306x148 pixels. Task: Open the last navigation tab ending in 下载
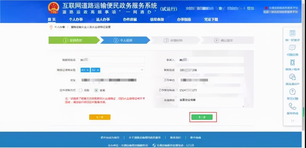[211, 19]
